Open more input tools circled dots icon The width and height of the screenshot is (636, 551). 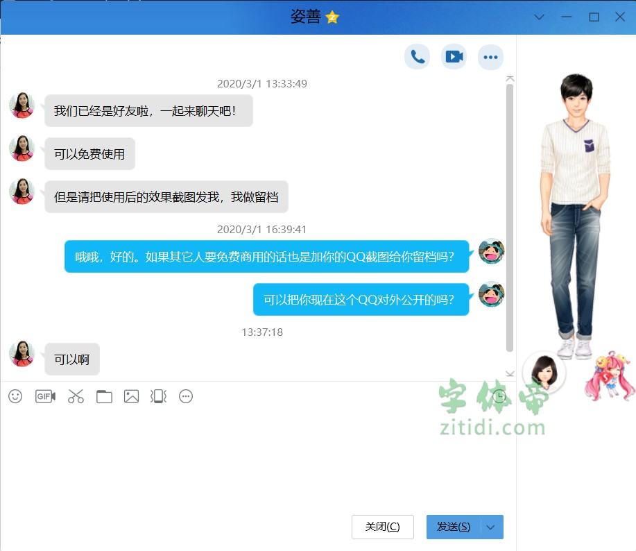[186, 396]
